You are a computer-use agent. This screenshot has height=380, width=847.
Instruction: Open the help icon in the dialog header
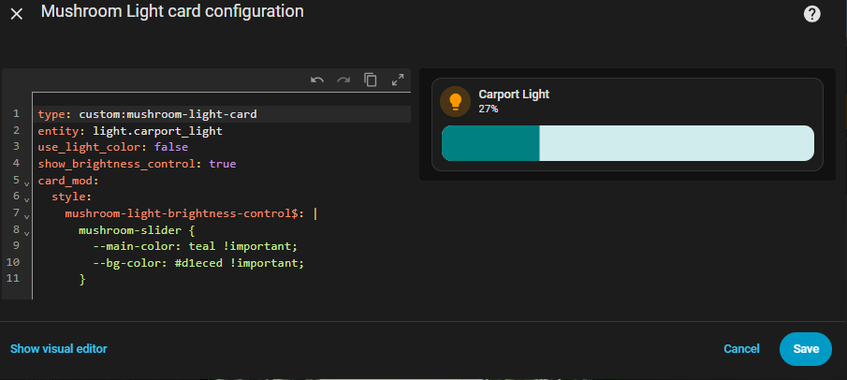pos(812,14)
